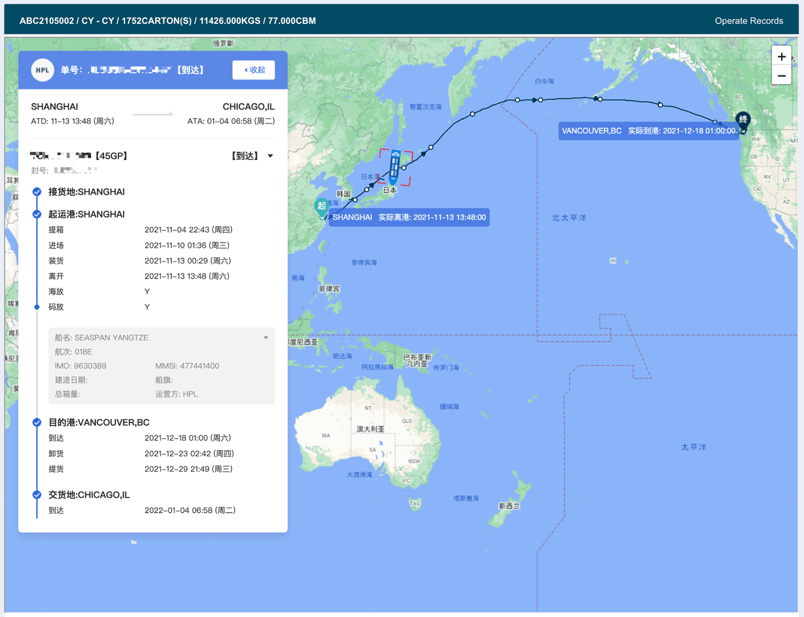Viewport: 804px width, 617px height.
Task: Collapse the SEASPAN YANGTZE vessel details arrow
Action: (265, 338)
